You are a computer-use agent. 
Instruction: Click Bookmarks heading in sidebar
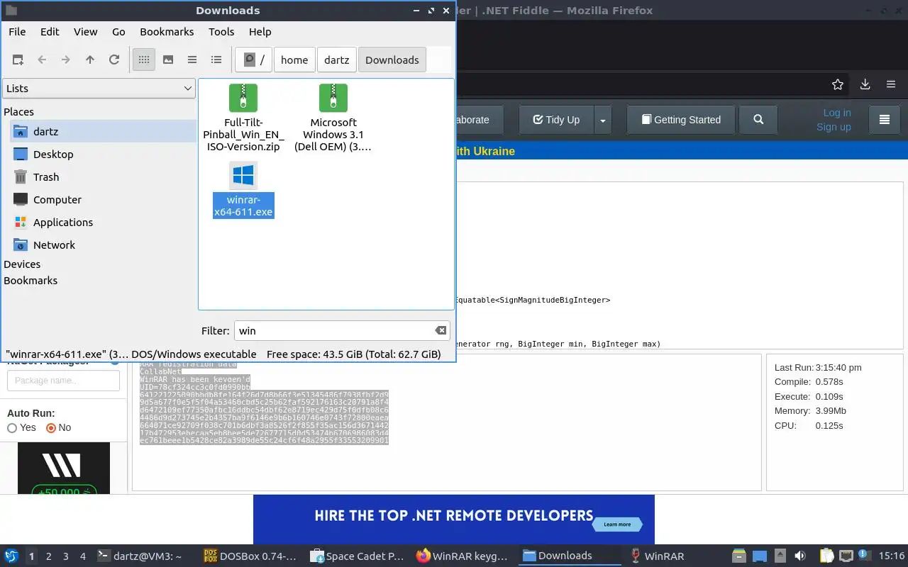[x=31, y=281]
